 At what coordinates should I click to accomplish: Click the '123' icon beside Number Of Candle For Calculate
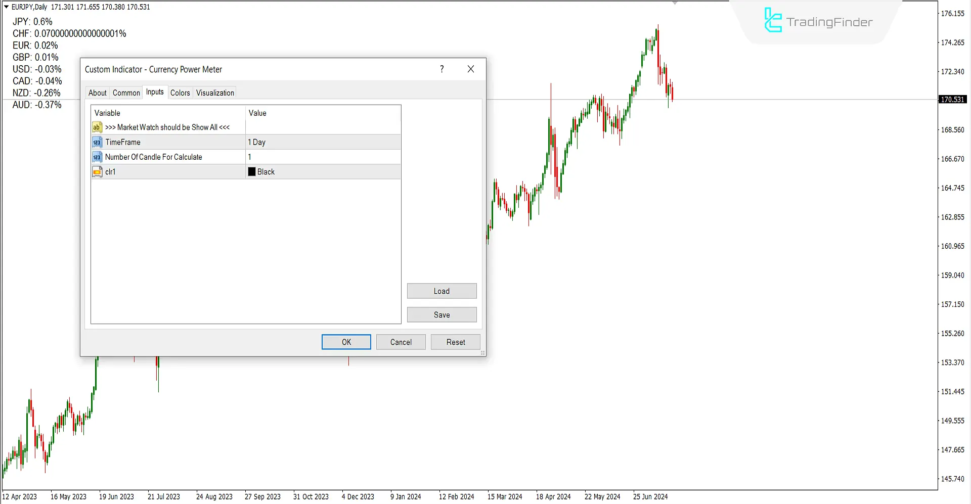[x=97, y=157]
